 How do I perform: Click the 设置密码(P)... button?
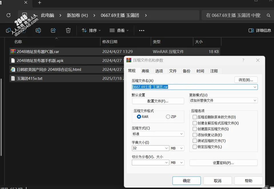(223, 163)
